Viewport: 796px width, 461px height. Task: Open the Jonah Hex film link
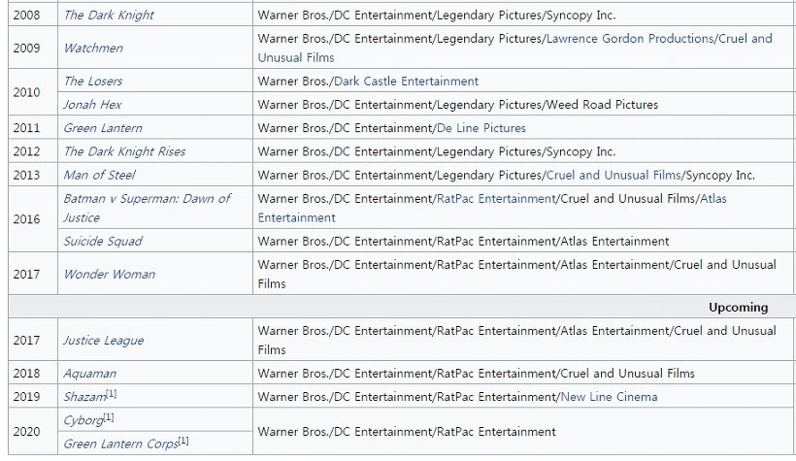pos(92,105)
